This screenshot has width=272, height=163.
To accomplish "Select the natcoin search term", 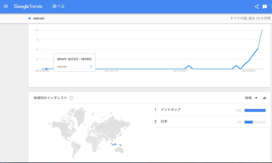I will pyautogui.click(x=38, y=18).
